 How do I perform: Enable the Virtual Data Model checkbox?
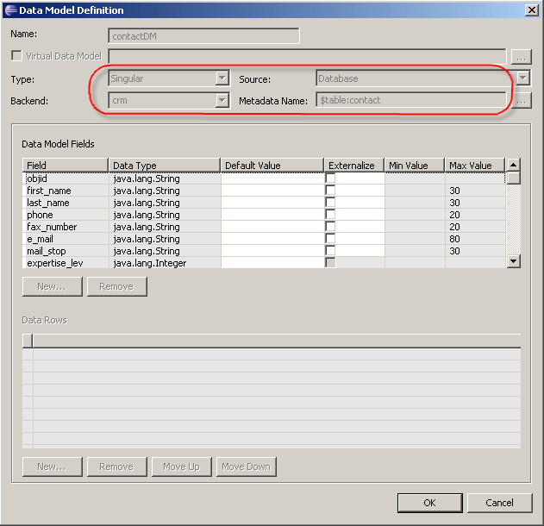pos(16,56)
